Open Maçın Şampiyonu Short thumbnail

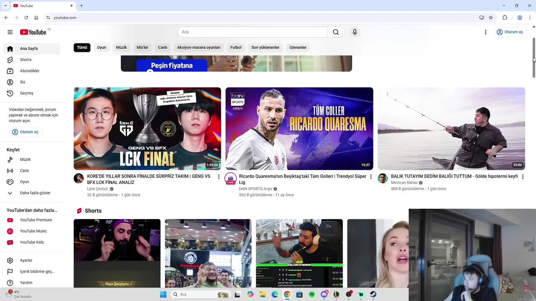(x=117, y=253)
